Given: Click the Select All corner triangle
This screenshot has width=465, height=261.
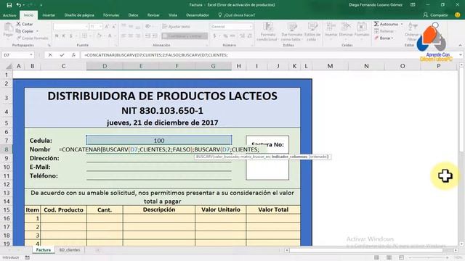Looking at the screenshot, I should click(x=9, y=66).
